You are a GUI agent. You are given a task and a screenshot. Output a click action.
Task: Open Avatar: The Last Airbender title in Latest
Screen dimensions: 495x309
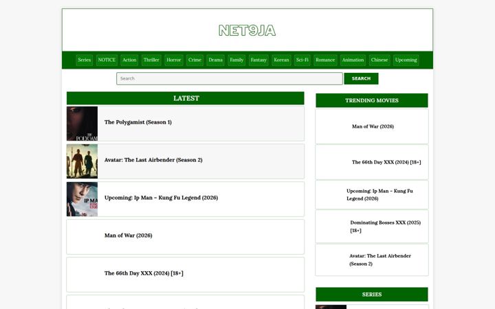click(x=153, y=160)
